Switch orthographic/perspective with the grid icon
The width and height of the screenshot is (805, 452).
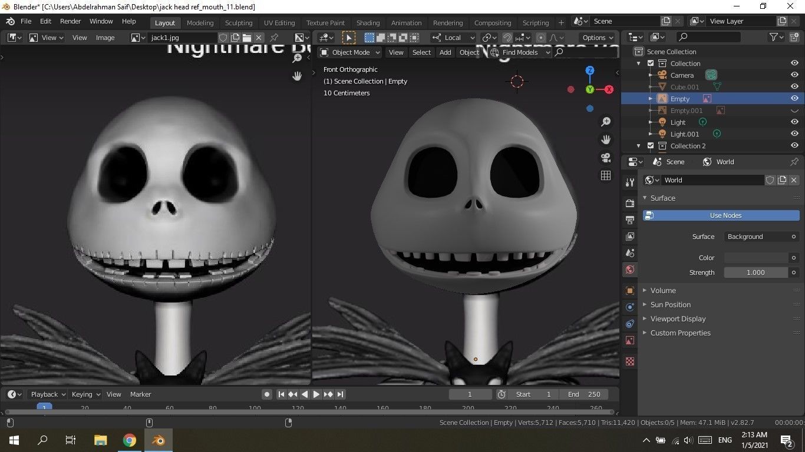(606, 175)
